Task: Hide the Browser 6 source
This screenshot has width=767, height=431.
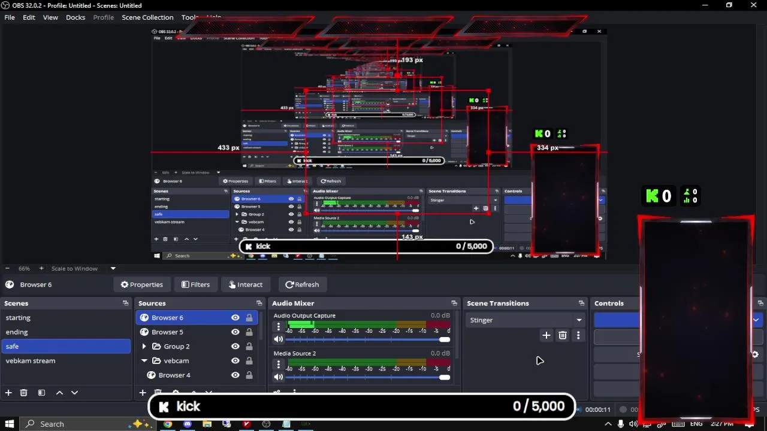Action: [x=235, y=318]
